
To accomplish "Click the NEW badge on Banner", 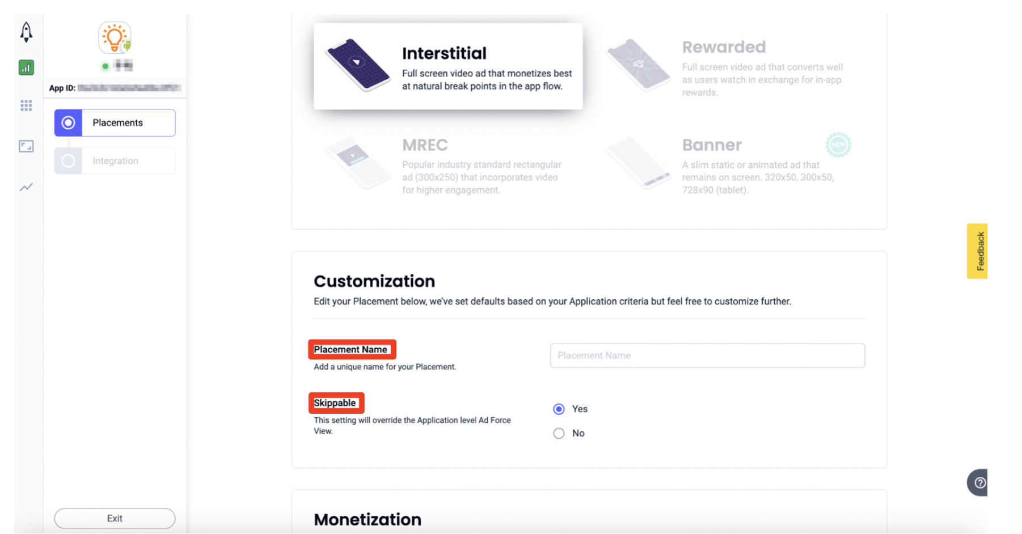I will coord(838,145).
